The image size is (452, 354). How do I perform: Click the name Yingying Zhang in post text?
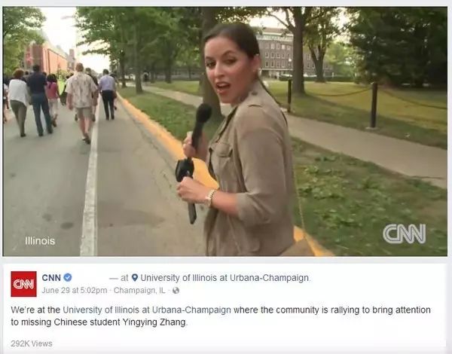pos(154,322)
